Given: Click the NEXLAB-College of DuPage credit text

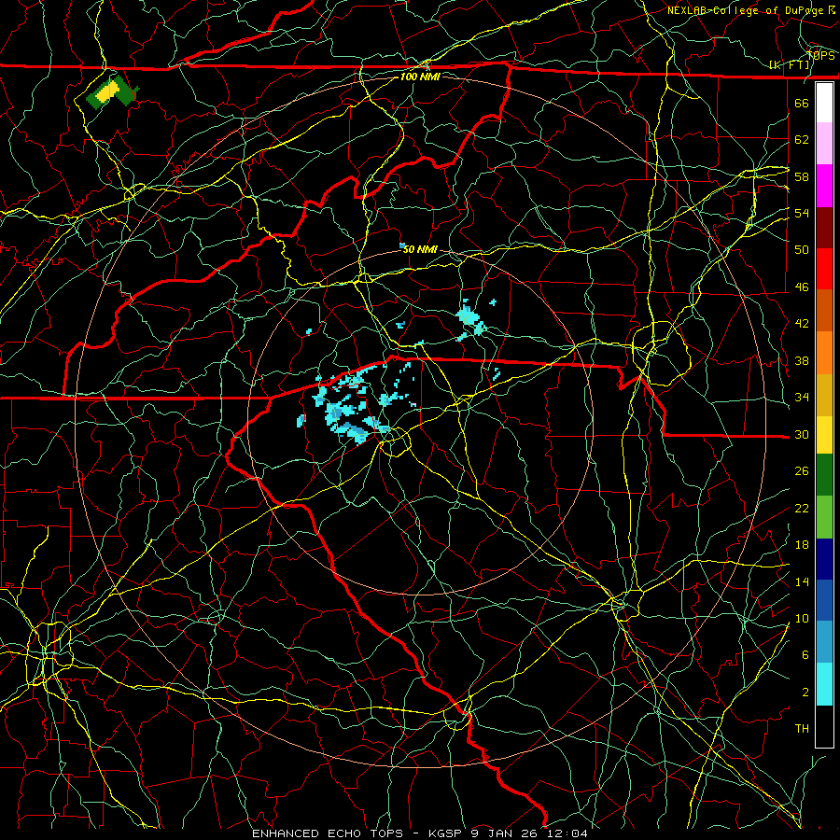Looking at the screenshot, I should point(747,10).
